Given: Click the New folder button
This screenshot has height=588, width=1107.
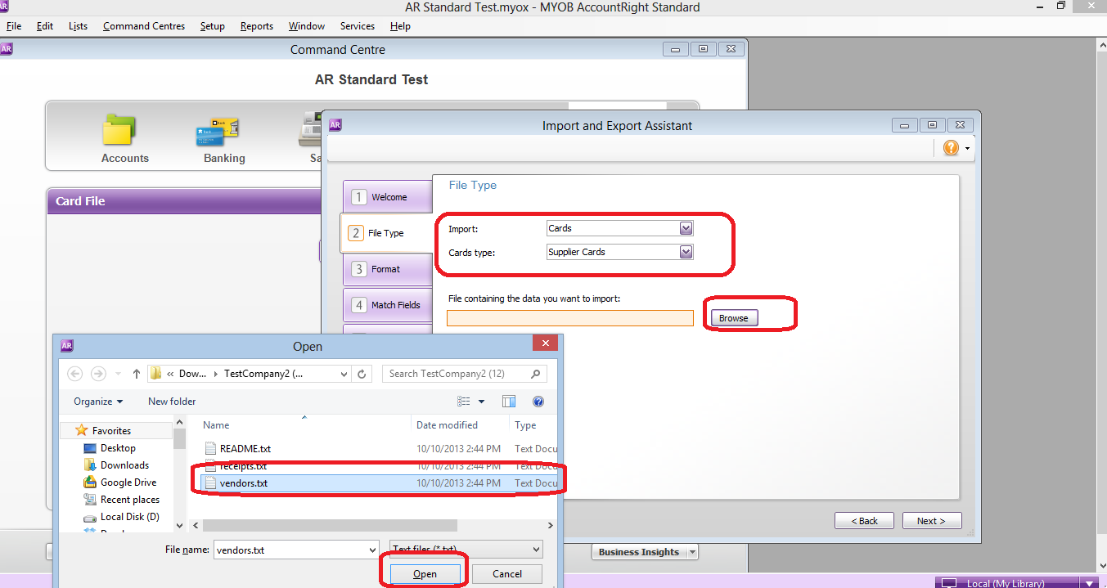Looking at the screenshot, I should coord(172,402).
